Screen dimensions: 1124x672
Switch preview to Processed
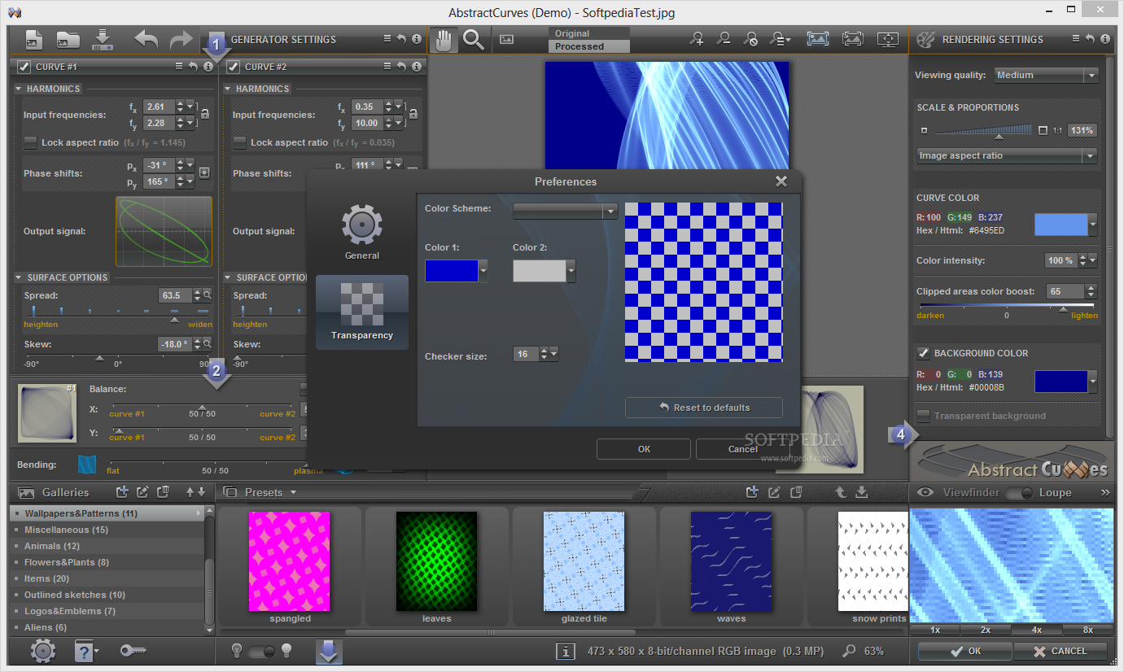(589, 46)
